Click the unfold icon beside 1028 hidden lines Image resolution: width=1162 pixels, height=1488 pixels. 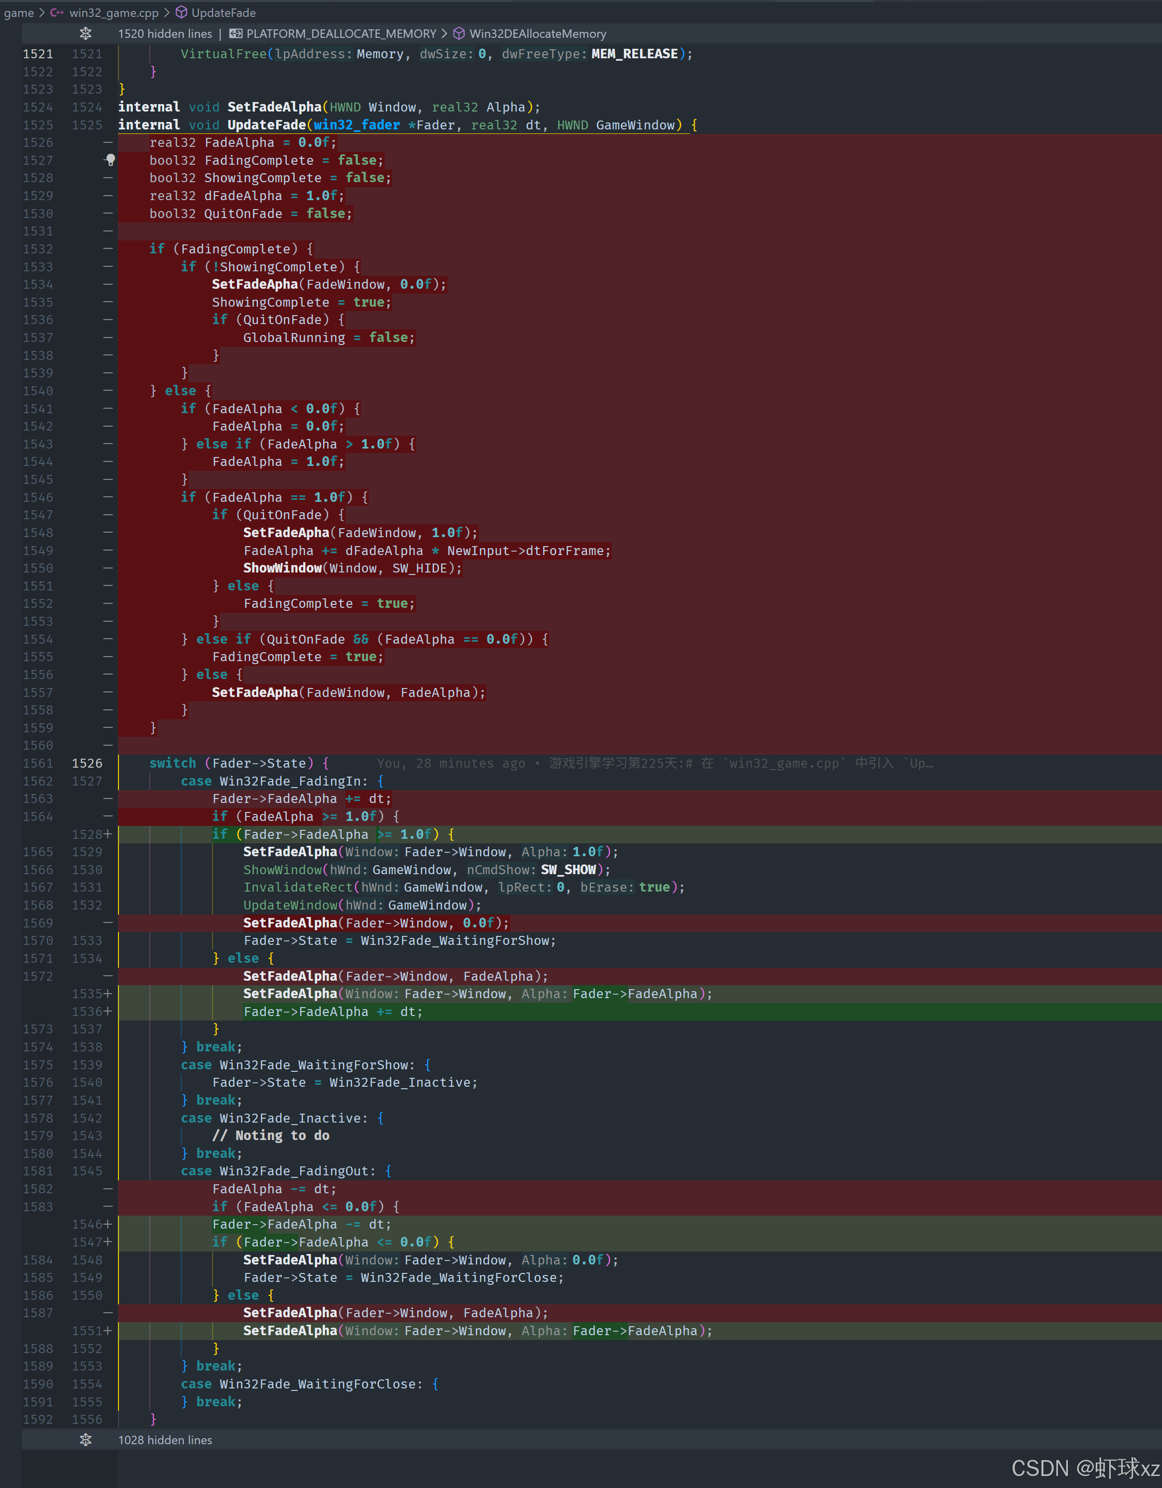click(x=85, y=1440)
